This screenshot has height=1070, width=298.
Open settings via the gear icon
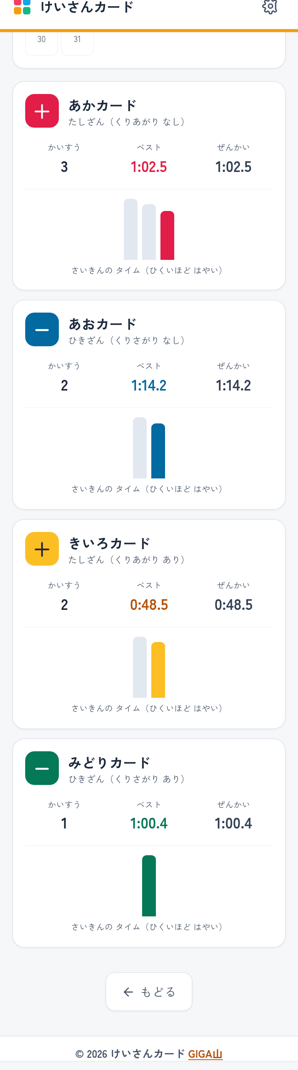coord(270,6)
